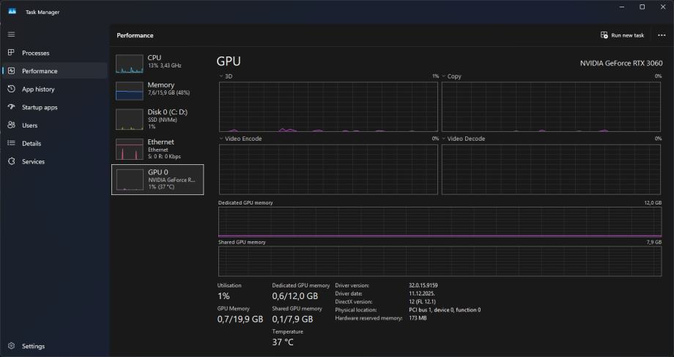Change the Video Encode graph dropdown

coord(222,139)
